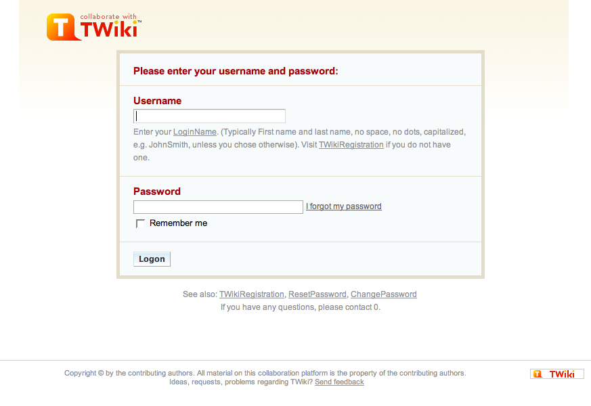Focus the Username input field

[209, 115]
